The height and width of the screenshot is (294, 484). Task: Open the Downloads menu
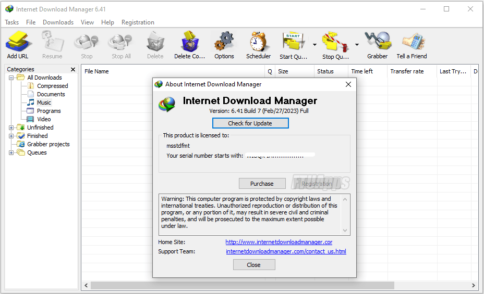coord(58,22)
